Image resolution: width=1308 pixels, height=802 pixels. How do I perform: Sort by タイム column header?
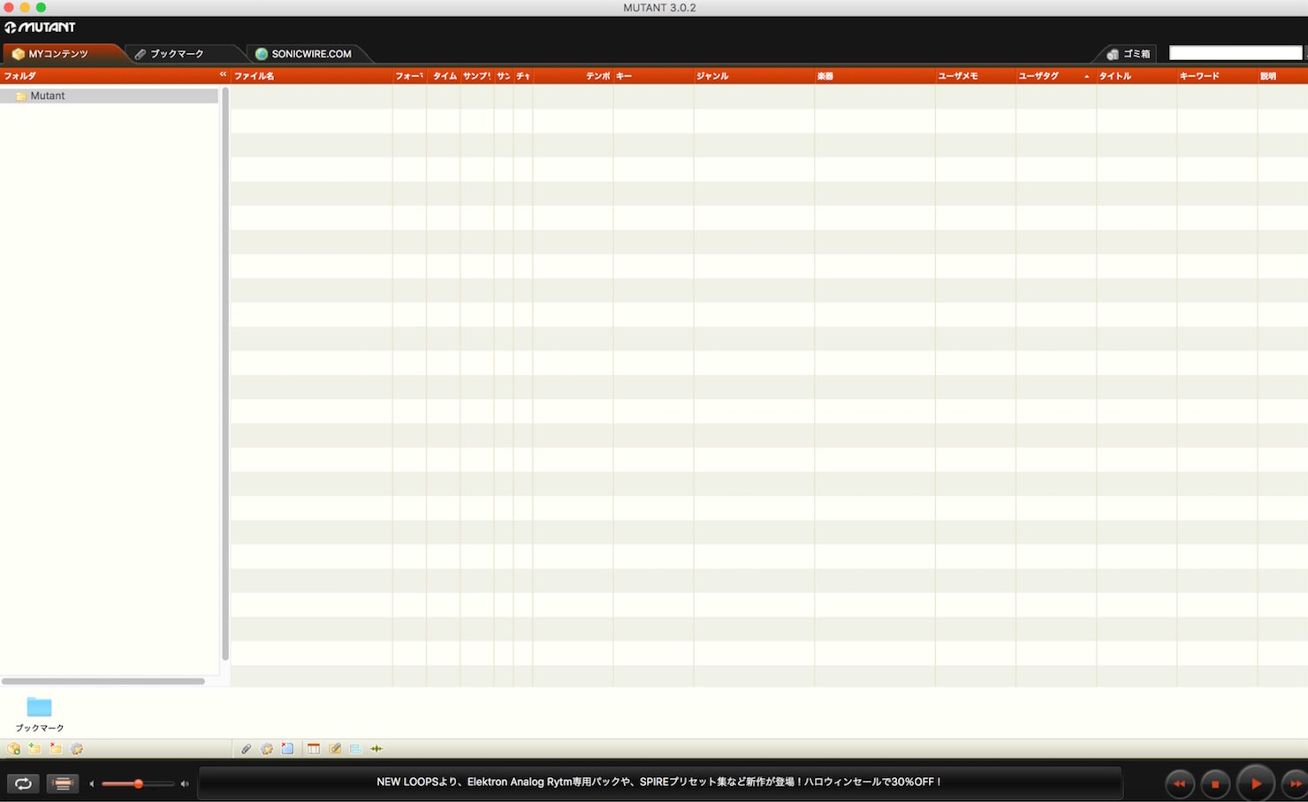[444, 76]
